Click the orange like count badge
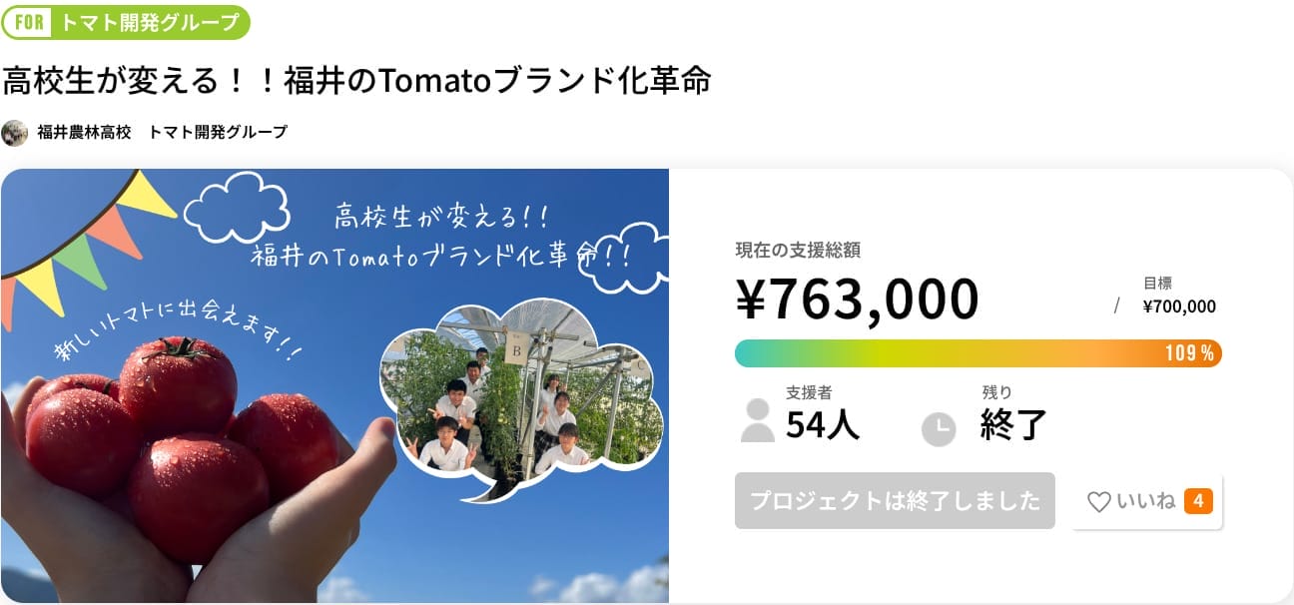Screen dimensions: 1294x605 (1198, 501)
